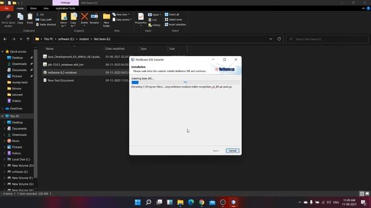Click the Search Net bean 8.2 box
Viewport: 371px width, 208px height.
(328, 39)
